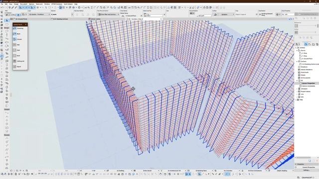Click the Settings button in Properties panel
This screenshot has height=179, width=319.
pos(306,170)
